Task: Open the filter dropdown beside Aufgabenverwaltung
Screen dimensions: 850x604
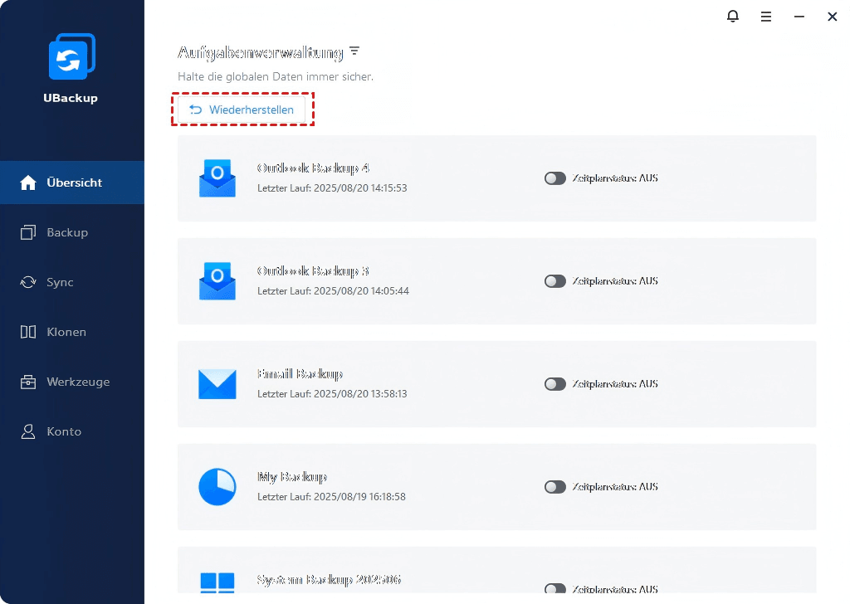Action: (354, 51)
